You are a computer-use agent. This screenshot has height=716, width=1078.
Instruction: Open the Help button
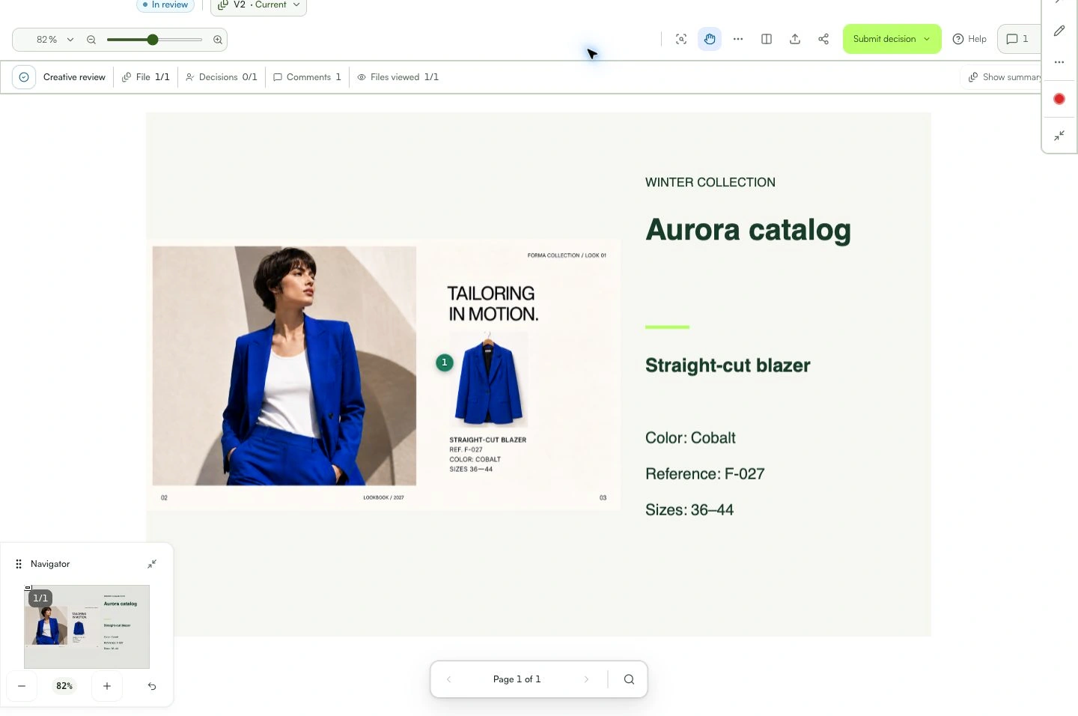click(969, 39)
